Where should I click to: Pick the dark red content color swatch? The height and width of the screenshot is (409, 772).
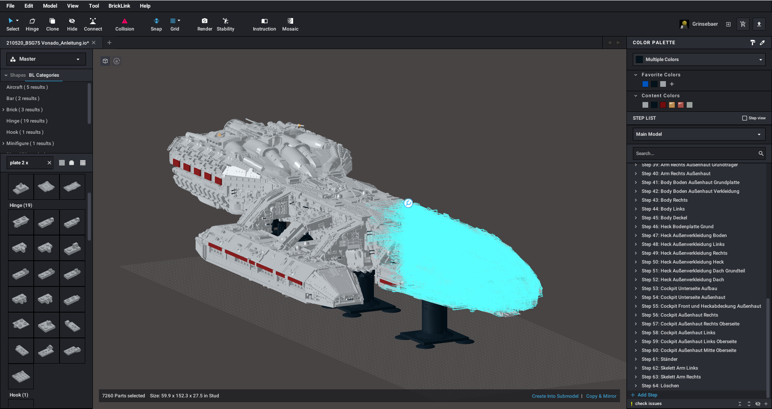663,105
